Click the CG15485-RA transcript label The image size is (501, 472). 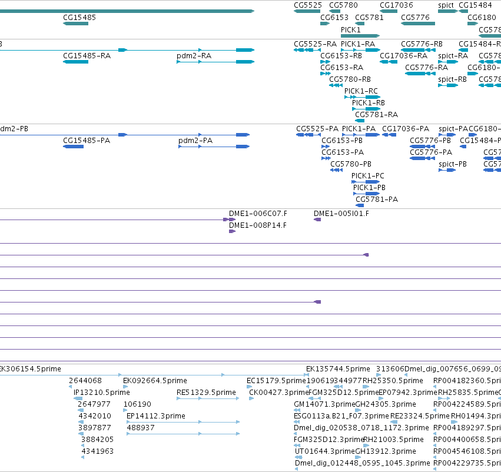[87, 56]
